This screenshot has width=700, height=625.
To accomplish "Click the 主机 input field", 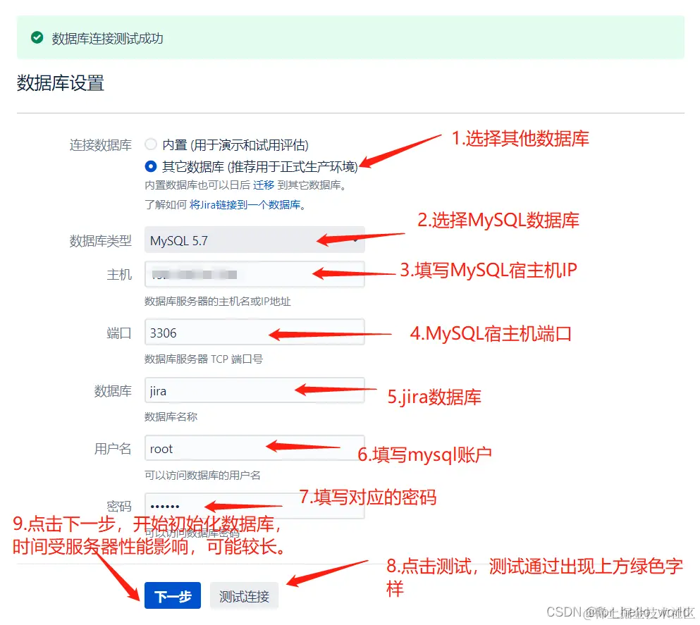I will 254,274.
